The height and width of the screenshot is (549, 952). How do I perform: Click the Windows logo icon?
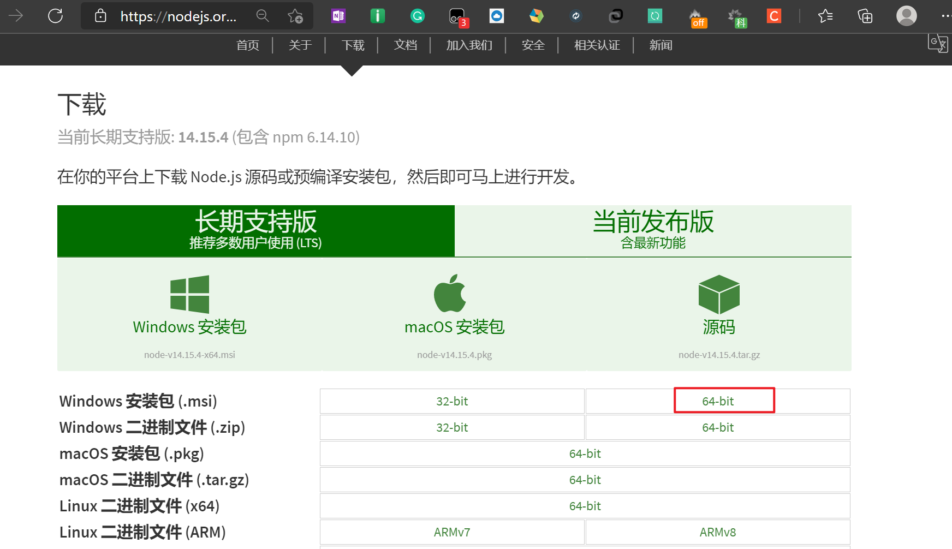click(x=189, y=294)
